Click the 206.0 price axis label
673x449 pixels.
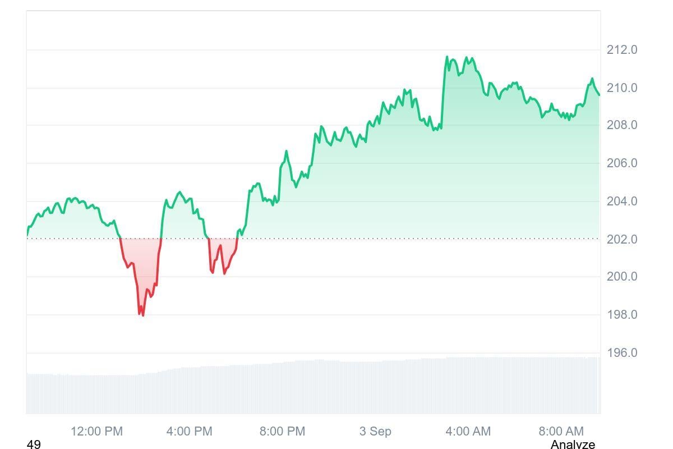(622, 163)
